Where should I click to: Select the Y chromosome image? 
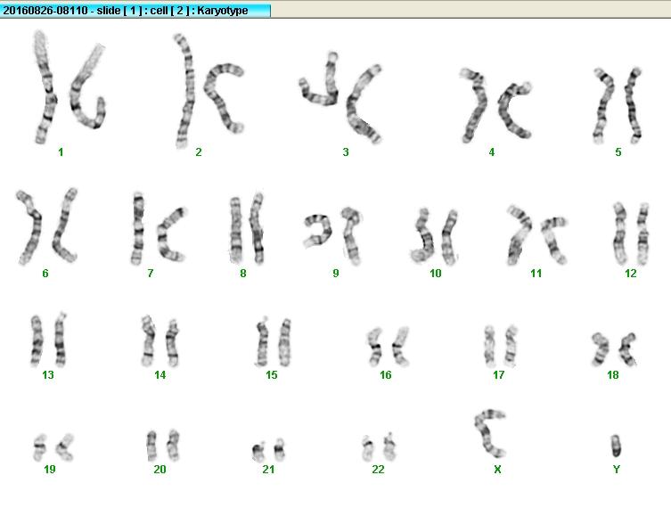point(616,446)
